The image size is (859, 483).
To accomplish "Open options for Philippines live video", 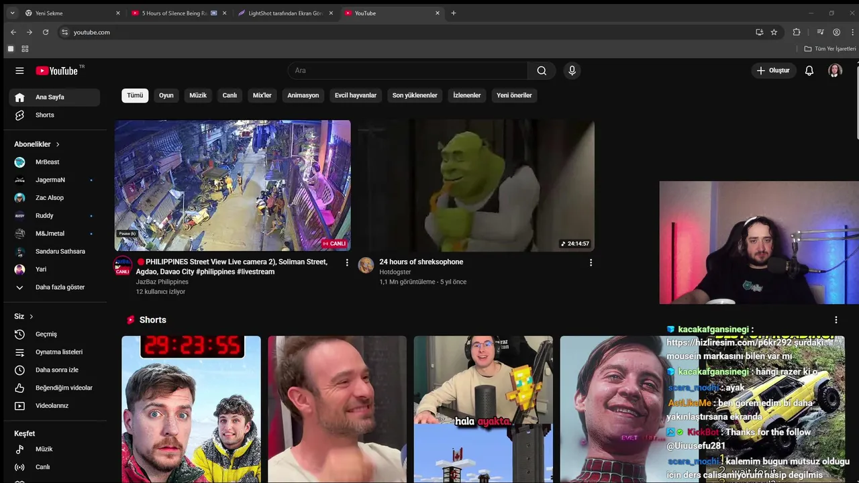I will pos(347,262).
